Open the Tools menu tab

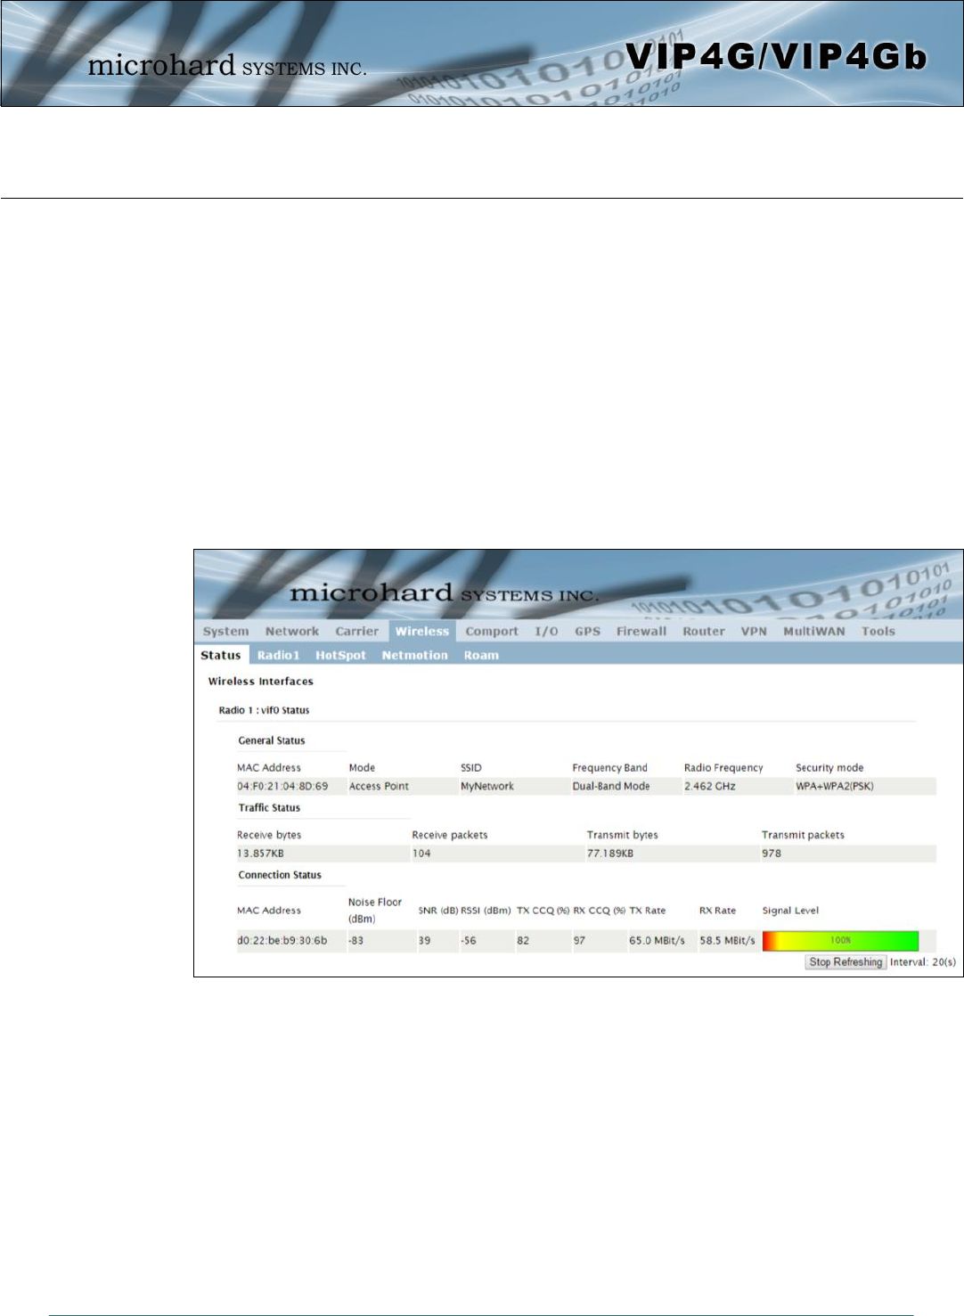(878, 631)
